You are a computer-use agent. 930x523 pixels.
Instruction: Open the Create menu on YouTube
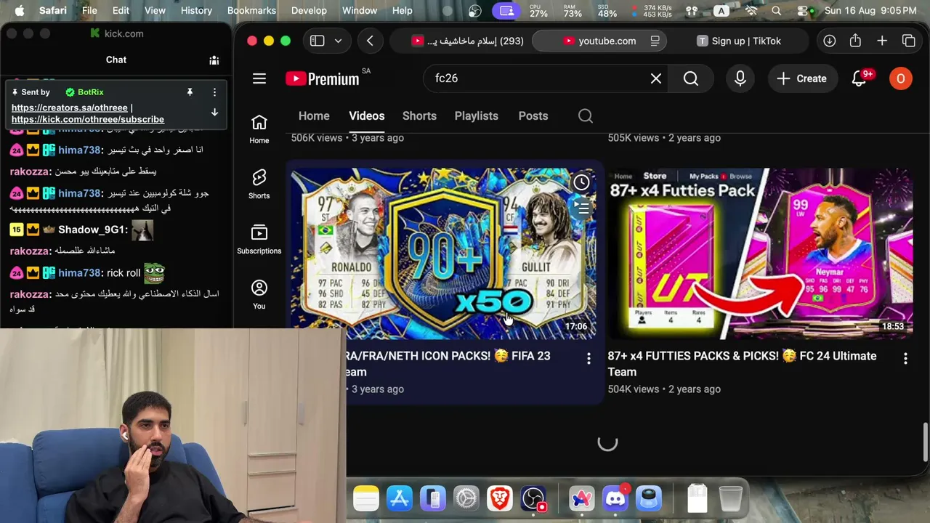[801, 78]
